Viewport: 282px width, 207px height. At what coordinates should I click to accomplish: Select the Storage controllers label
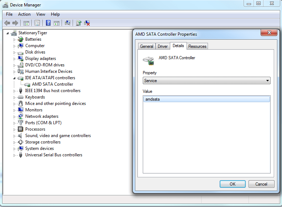(x=43, y=142)
